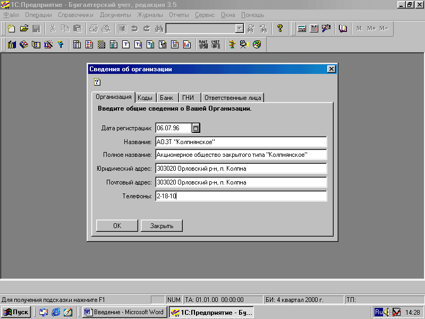Open the calculator tool in toolbar

click(302, 29)
